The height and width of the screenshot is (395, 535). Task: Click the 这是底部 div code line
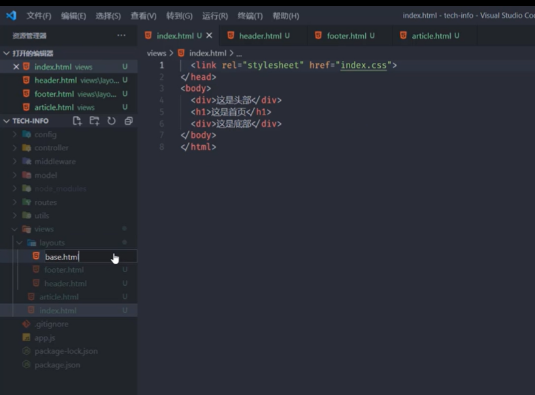point(236,124)
